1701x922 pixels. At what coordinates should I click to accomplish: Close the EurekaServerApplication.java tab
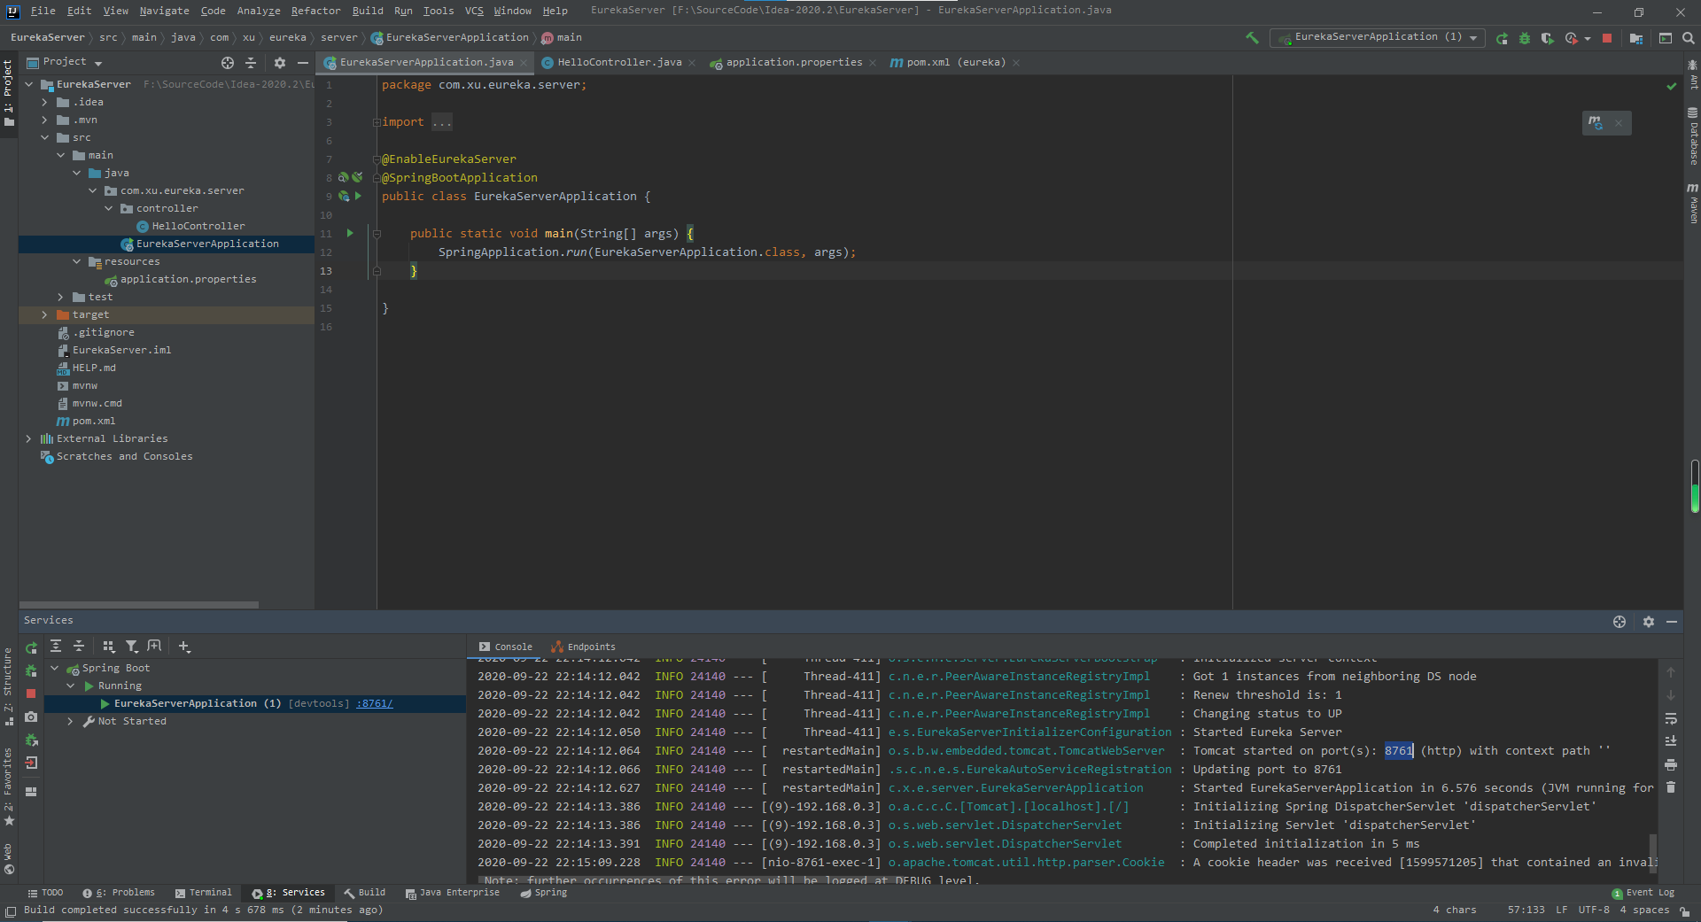coord(524,63)
